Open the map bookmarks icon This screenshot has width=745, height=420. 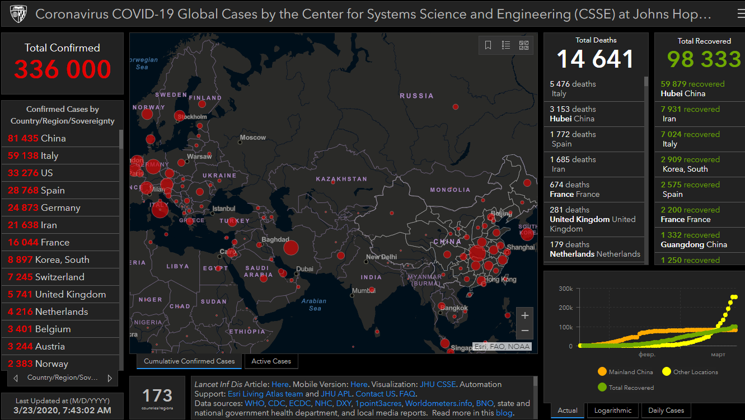point(488,45)
